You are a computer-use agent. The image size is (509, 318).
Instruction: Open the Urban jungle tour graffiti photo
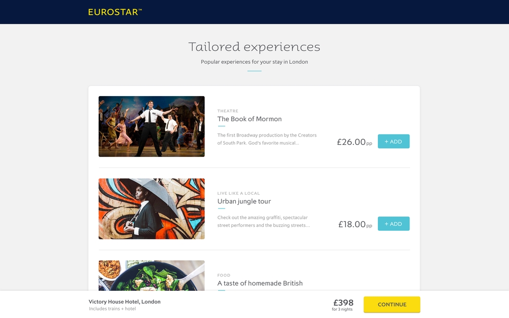[x=151, y=209]
